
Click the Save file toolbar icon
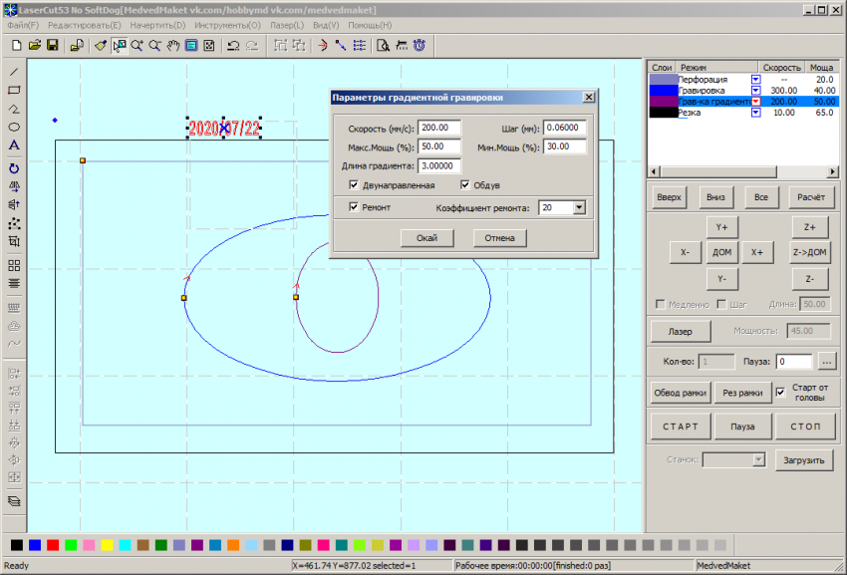52,46
